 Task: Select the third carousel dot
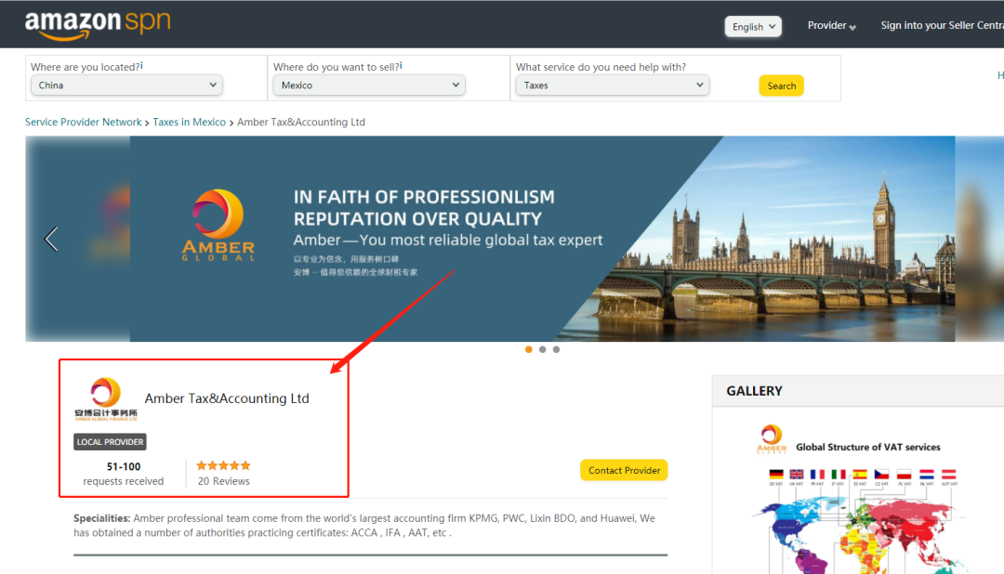click(557, 349)
